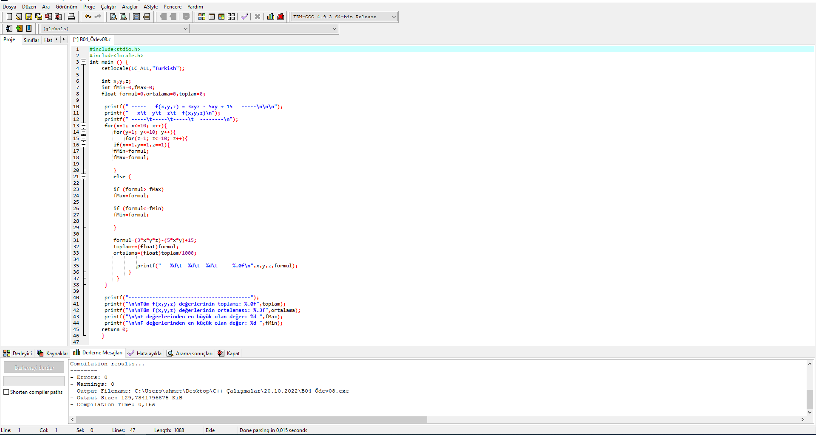Click the horizontal scrollbar in compile log
Viewport: 816px width, 435px height.
251,419
